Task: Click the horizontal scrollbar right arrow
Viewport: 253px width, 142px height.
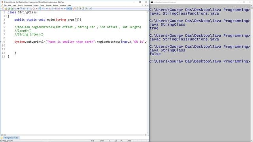Action: [x=145, y=135]
